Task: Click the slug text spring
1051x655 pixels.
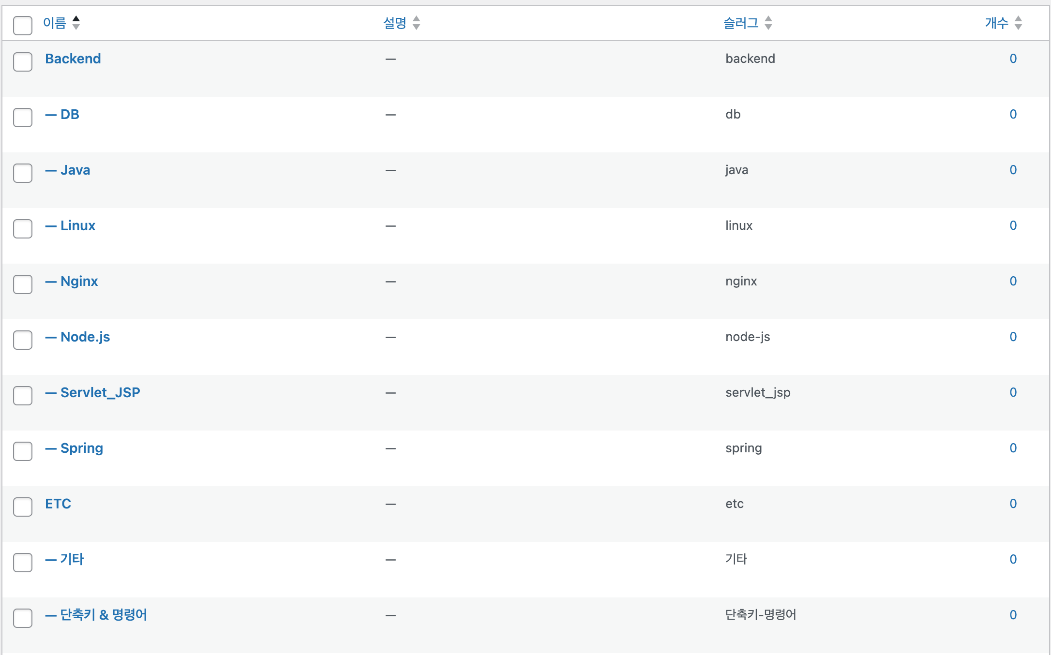Action: 744,448
